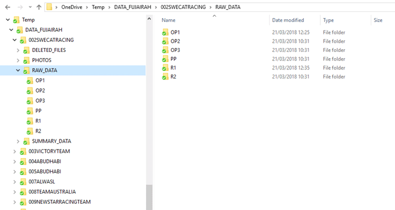
Task: Select Temp in the address path
Action: (x=98, y=7)
